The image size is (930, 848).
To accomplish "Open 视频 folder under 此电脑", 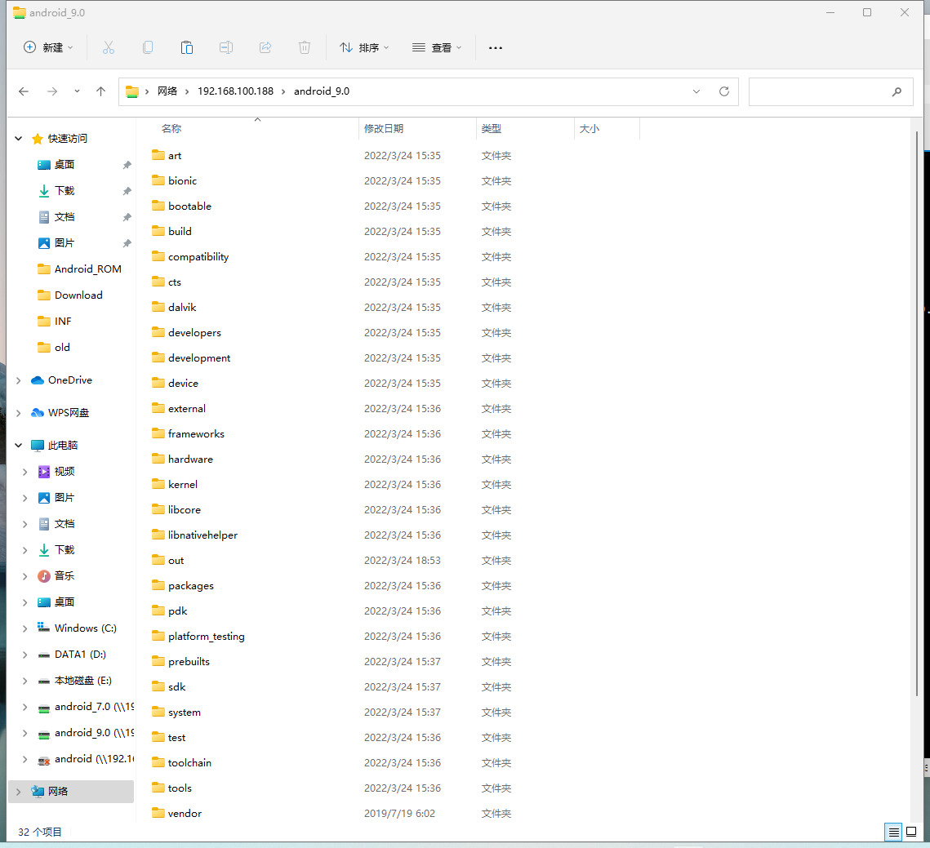I will 64,472.
